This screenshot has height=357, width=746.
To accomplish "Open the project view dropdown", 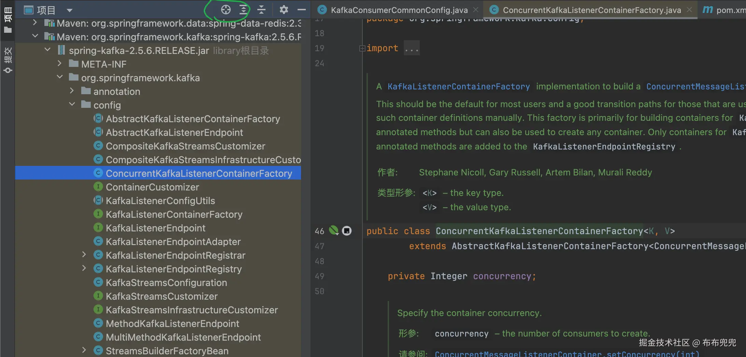I will (x=70, y=10).
